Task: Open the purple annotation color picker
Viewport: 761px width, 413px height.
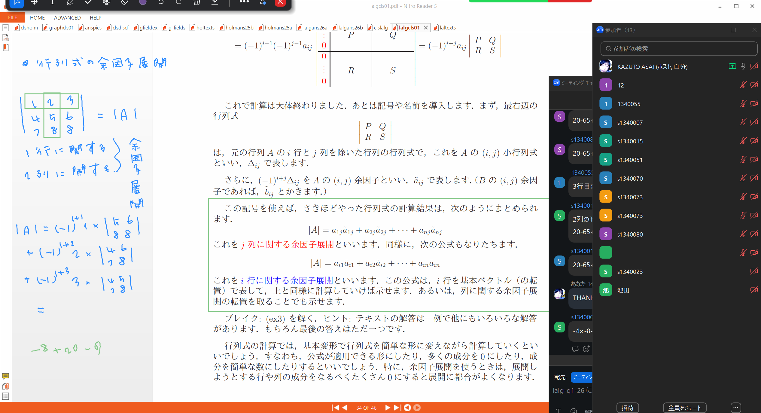Action: point(143,2)
